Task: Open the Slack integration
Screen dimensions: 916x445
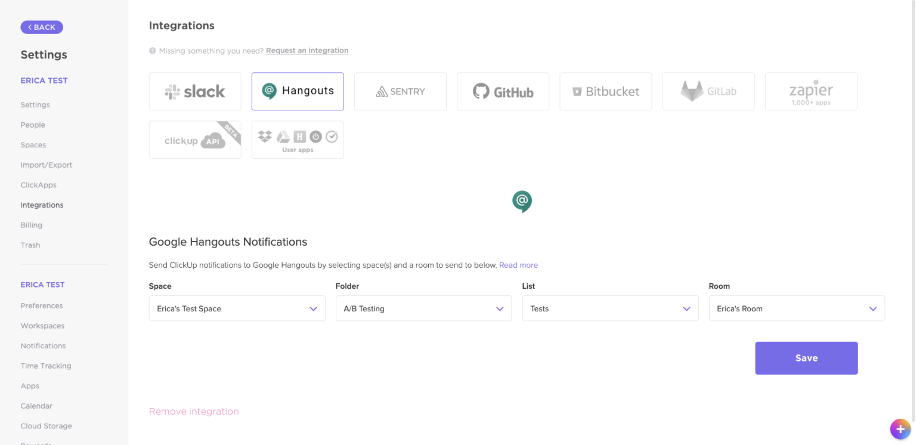Action: pyautogui.click(x=195, y=91)
